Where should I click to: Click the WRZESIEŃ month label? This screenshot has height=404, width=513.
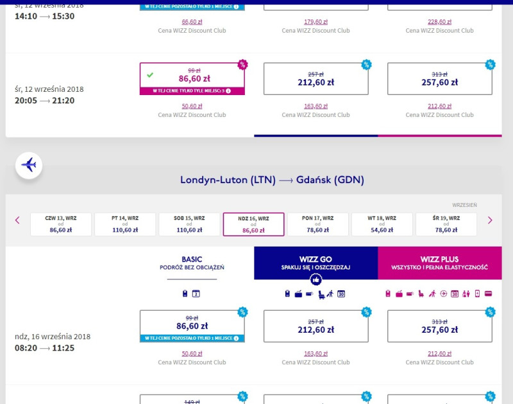[x=464, y=205]
